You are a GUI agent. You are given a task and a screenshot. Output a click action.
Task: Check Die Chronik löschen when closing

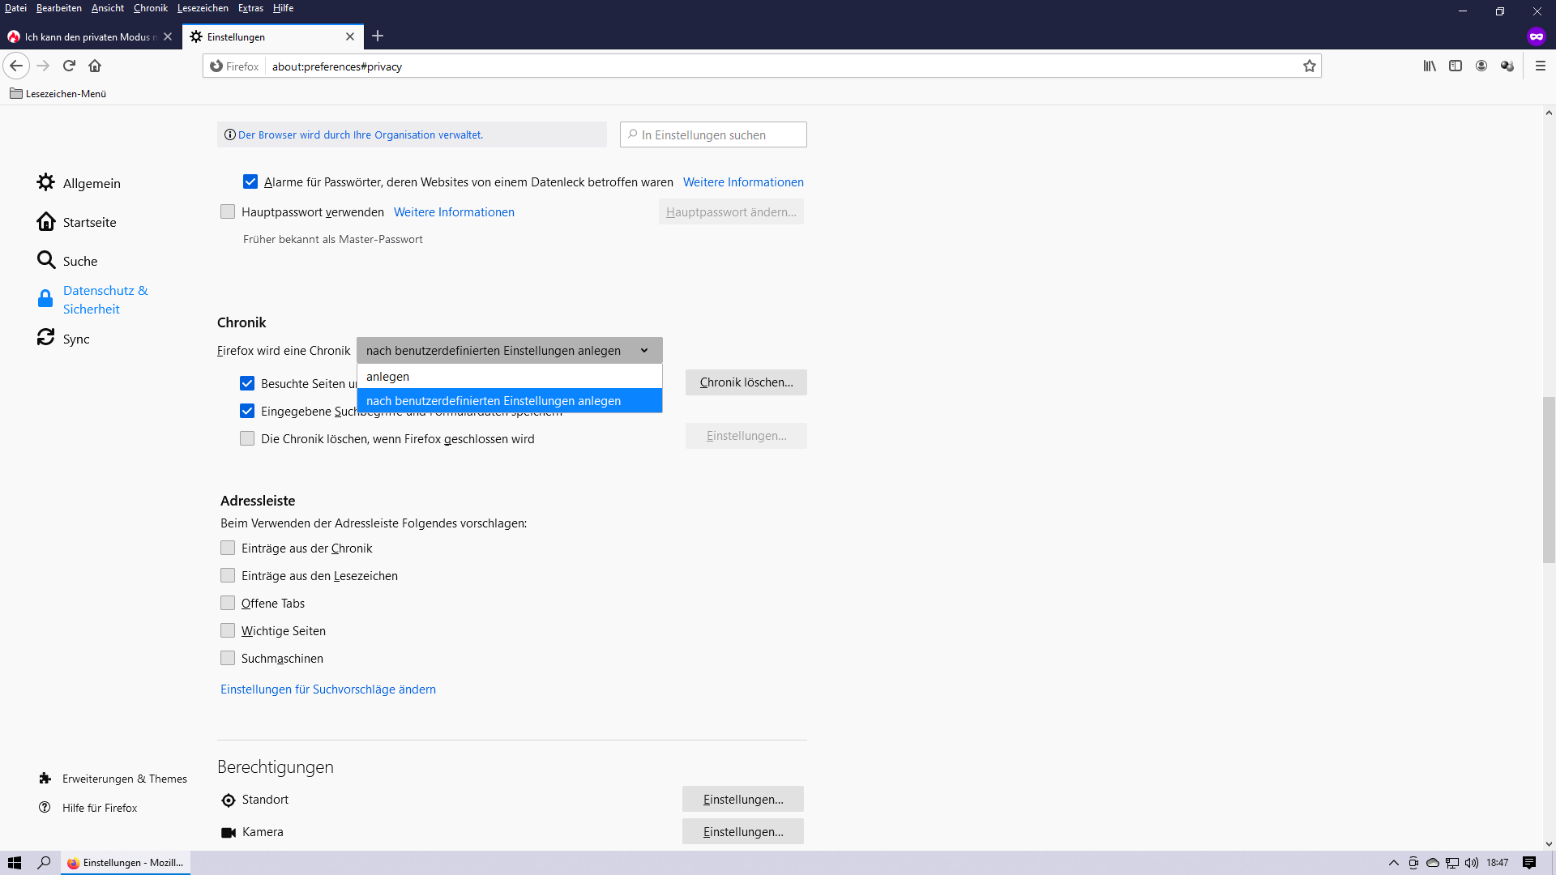[x=247, y=438]
